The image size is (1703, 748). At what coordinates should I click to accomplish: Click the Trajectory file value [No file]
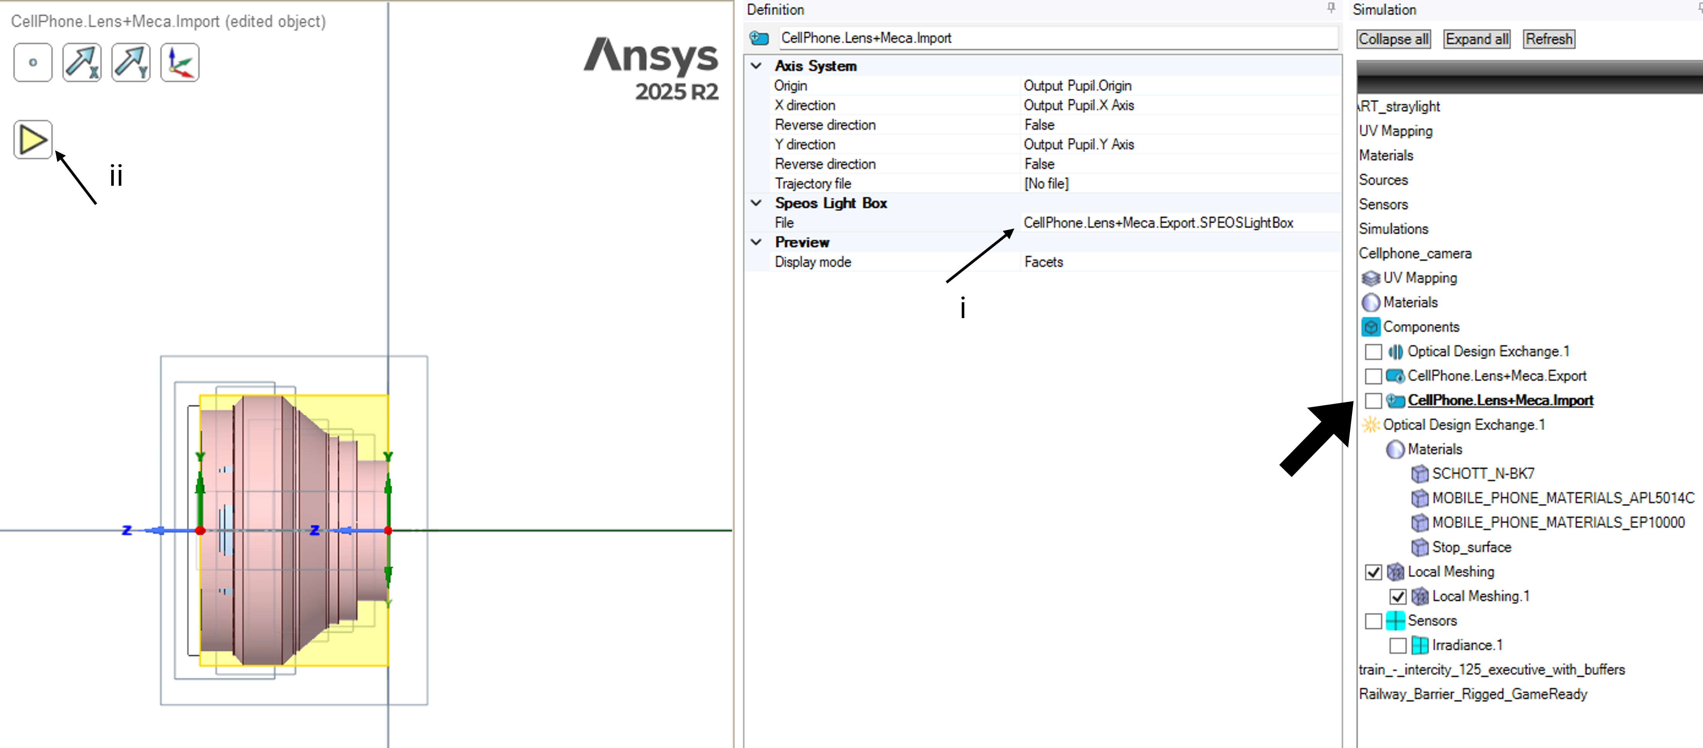pos(1046,184)
